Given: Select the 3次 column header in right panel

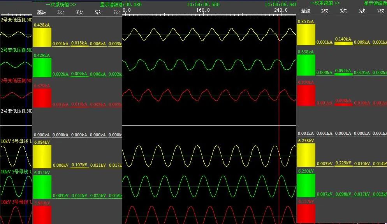Looking at the screenshot, I should [343, 11].
